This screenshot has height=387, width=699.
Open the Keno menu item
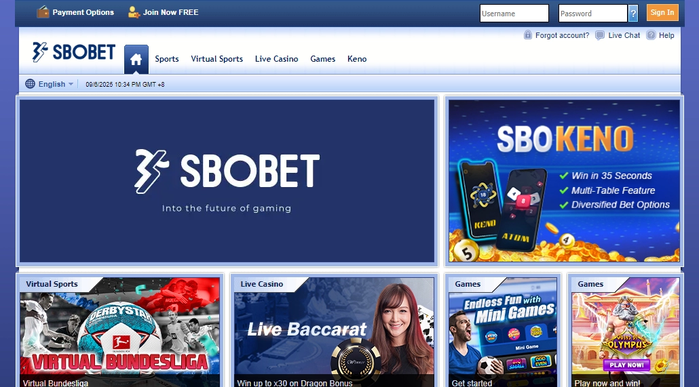(x=357, y=59)
